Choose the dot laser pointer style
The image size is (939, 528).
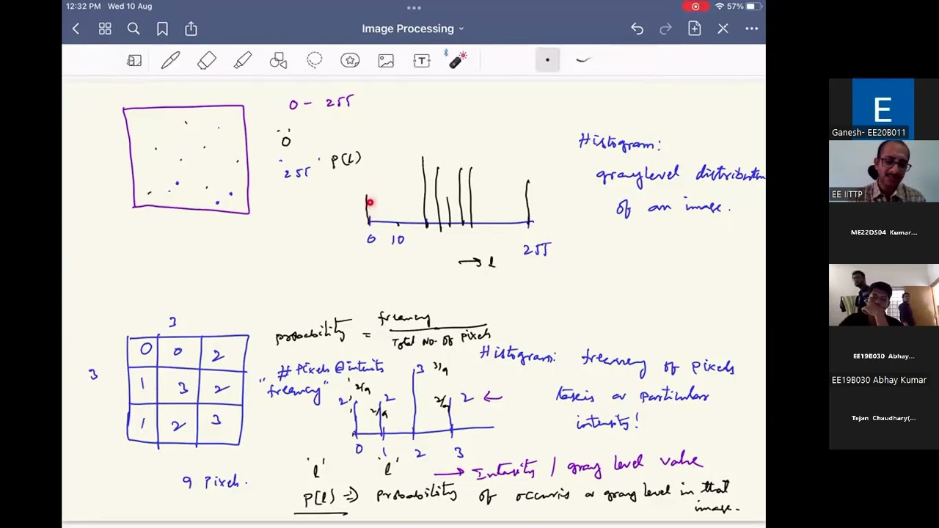547,60
